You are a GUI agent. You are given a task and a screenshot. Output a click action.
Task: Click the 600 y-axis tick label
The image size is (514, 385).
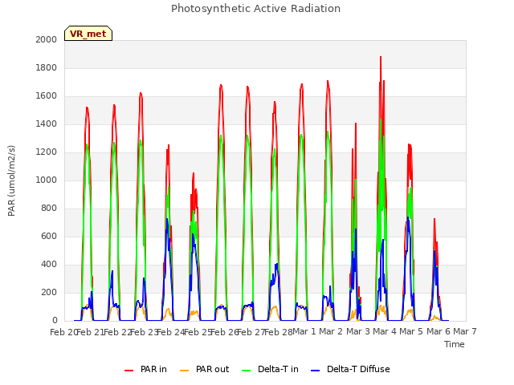[x=49, y=236]
